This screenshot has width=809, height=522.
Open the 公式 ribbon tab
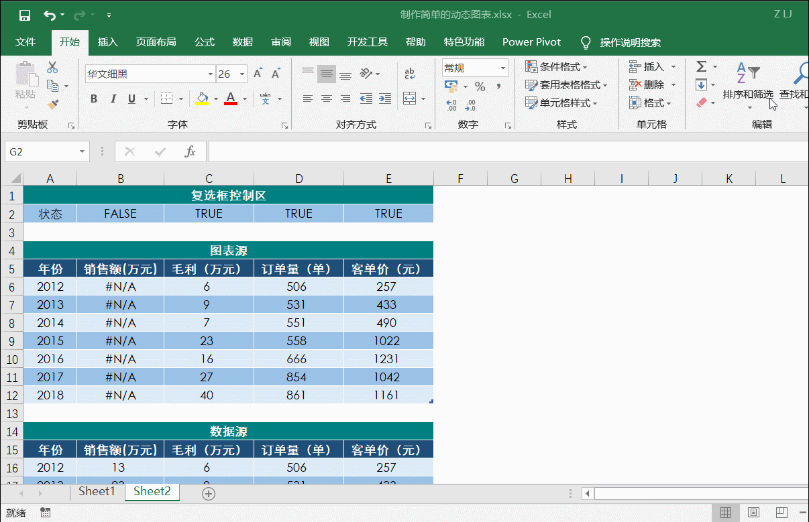tap(205, 42)
